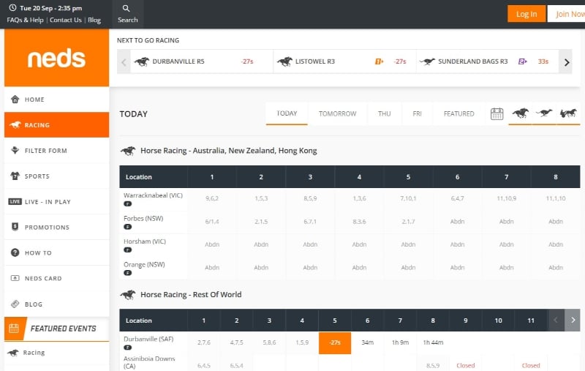Click the Horsham (VIC) location

[144, 241]
